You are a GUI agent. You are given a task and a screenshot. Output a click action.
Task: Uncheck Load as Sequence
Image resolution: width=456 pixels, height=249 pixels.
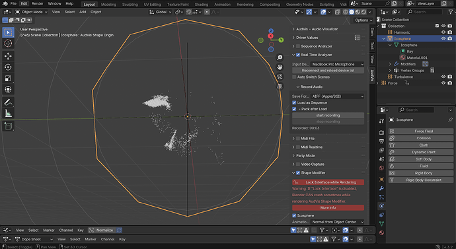tap(294, 102)
